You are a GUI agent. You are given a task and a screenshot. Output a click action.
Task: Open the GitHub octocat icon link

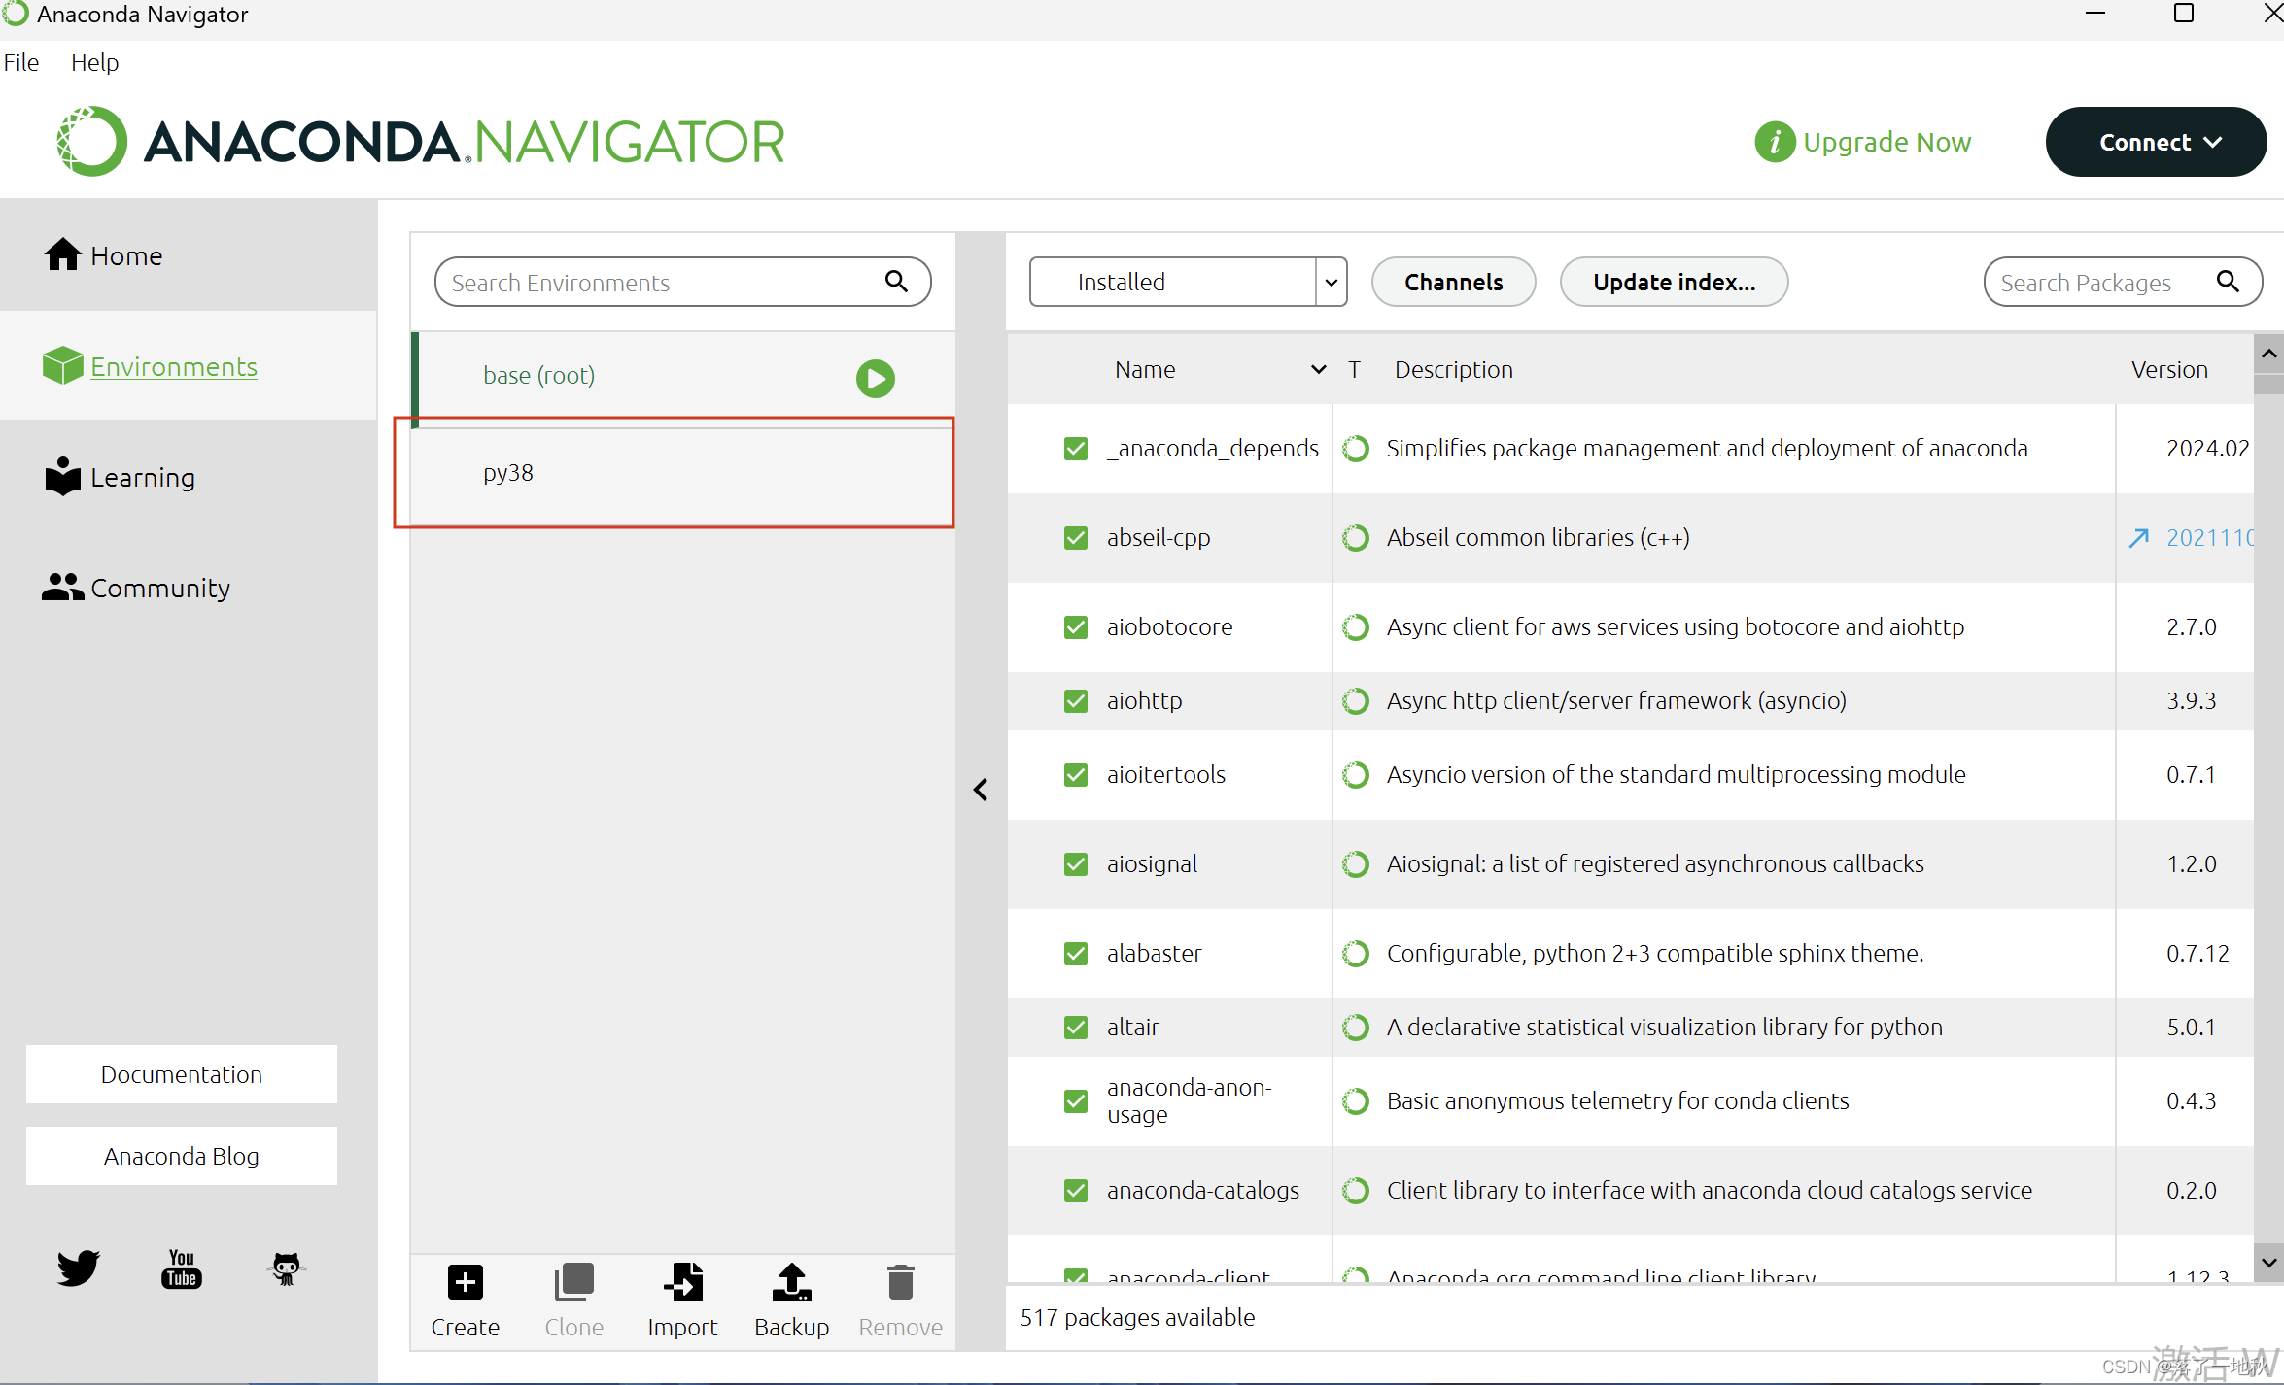point(286,1267)
